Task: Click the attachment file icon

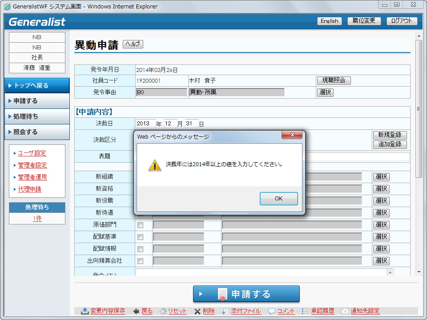Action: [225, 311]
